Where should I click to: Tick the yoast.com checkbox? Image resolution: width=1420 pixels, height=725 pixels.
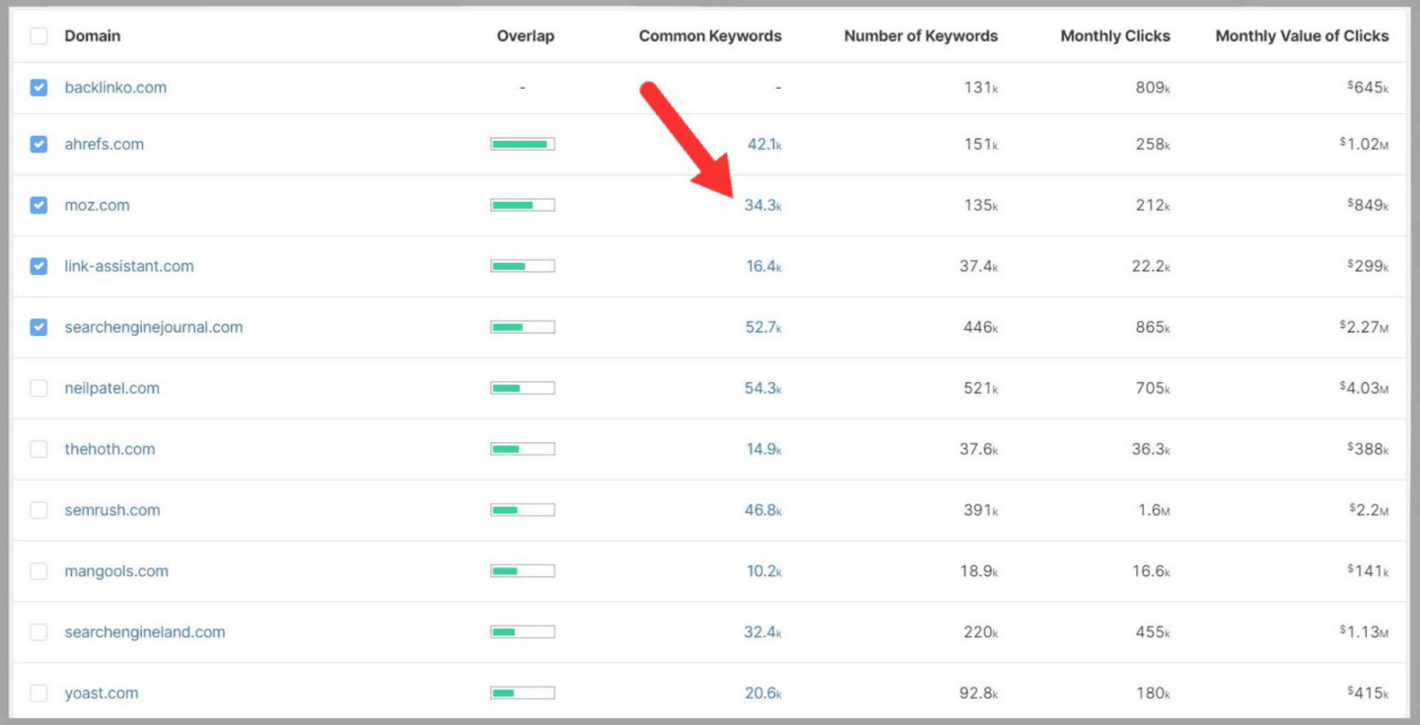38,693
